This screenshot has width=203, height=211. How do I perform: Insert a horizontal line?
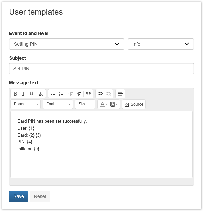(x=120, y=94)
